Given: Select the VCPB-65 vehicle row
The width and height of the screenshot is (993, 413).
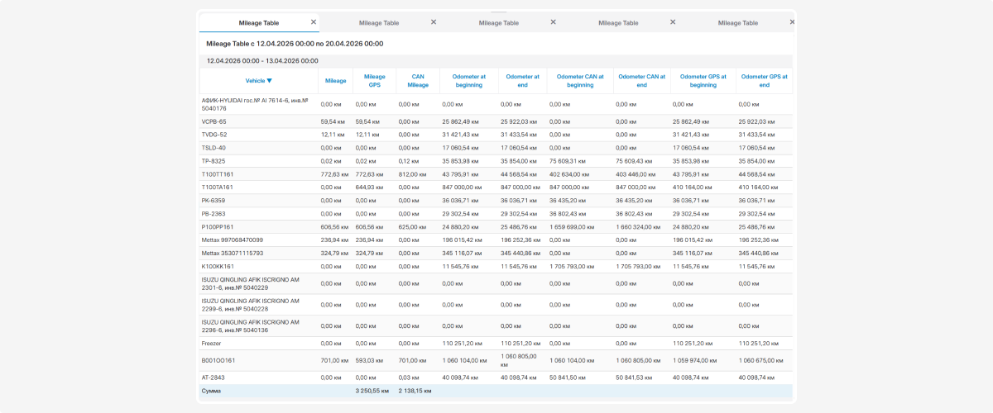Looking at the screenshot, I should (x=496, y=121).
